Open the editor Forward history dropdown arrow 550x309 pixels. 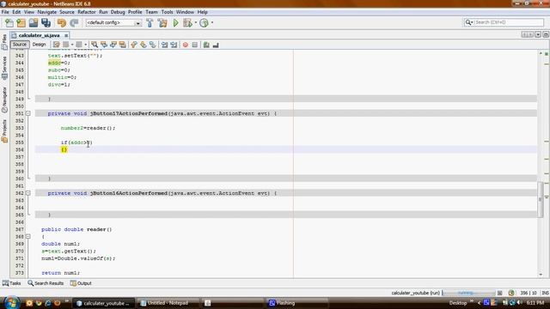point(85,45)
